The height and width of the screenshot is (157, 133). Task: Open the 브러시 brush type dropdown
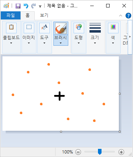click(x=61, y=40)
